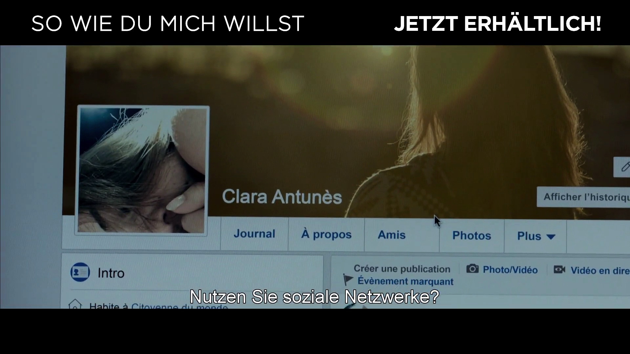Click Créer une publication

tap(402, 269)
